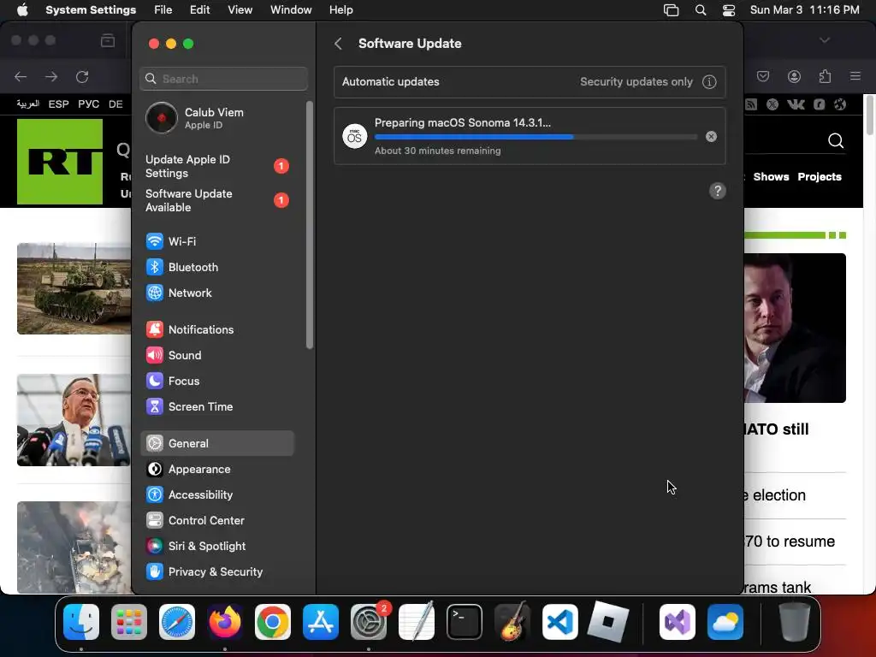
Task: Open Privacy & Security settings
Action: tap(216, 572)
